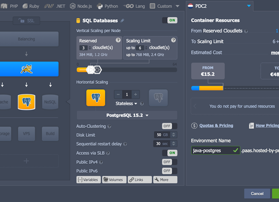Click the Tomcat application server icon
This screenshot has height=202, width=279.
[x=26, y=69]
